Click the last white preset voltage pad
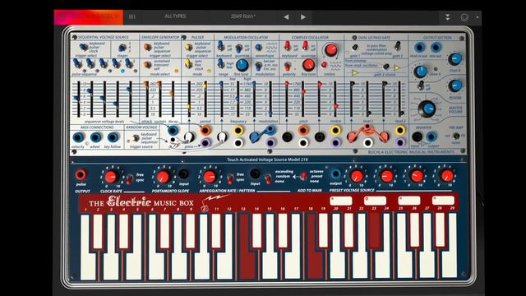The image size is (526, 296). (443, 201)
